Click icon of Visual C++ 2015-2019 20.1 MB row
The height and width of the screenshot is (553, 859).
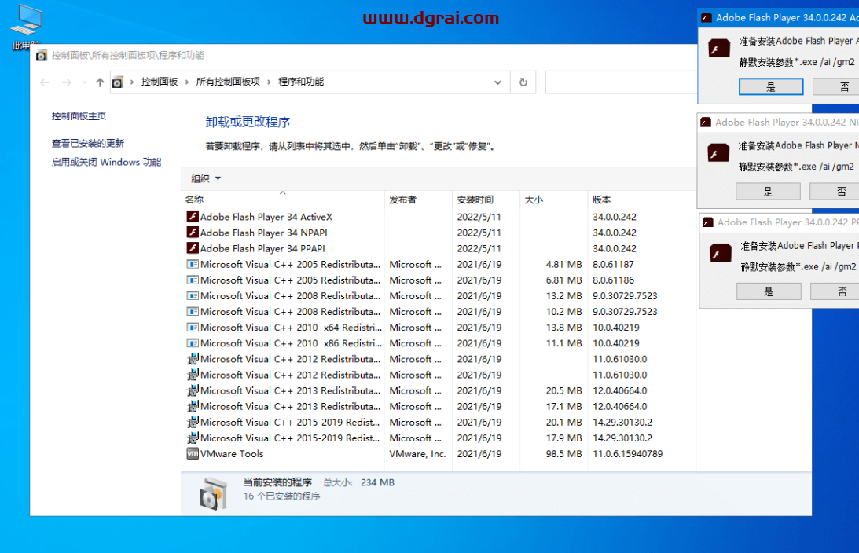(193, 423)
